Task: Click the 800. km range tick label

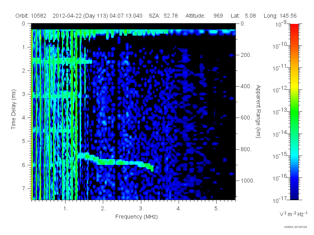Action: (x=246, y=149)
